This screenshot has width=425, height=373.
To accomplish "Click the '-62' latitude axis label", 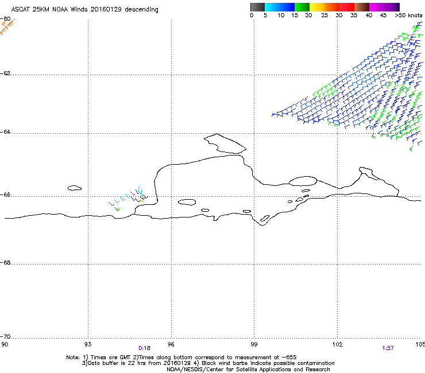I will (x=5, y=73).
